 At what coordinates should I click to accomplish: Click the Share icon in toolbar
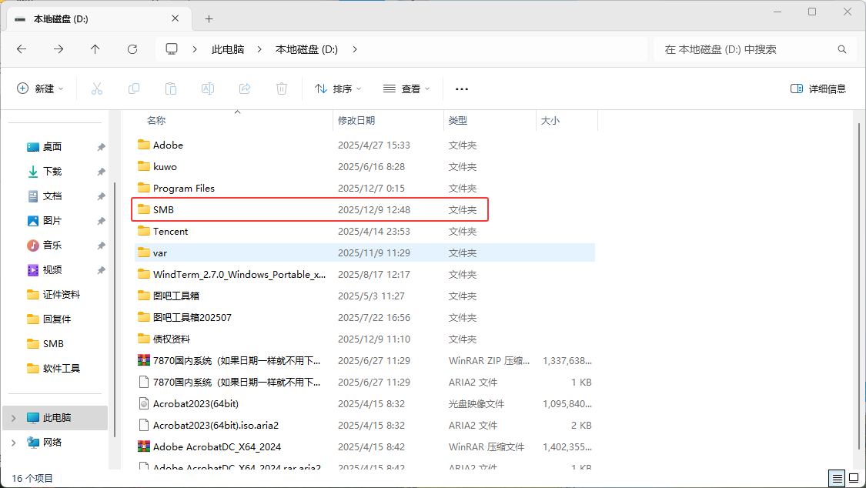(x=245, y=89)
